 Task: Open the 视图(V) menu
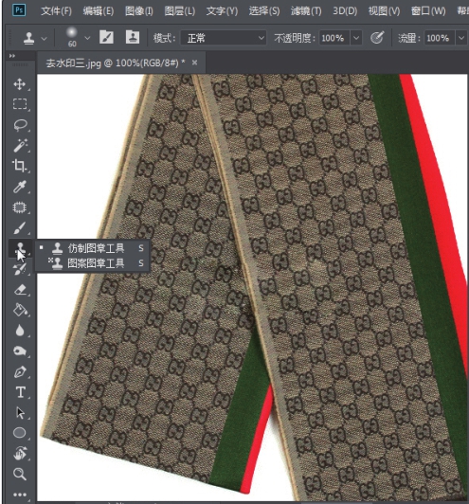pos(384,11)
